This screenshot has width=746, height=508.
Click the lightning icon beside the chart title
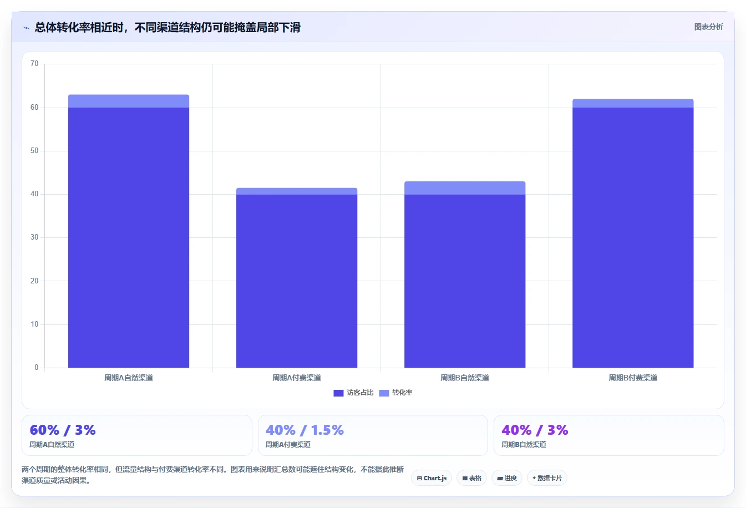pyautogui.click(x=26, y=28)
